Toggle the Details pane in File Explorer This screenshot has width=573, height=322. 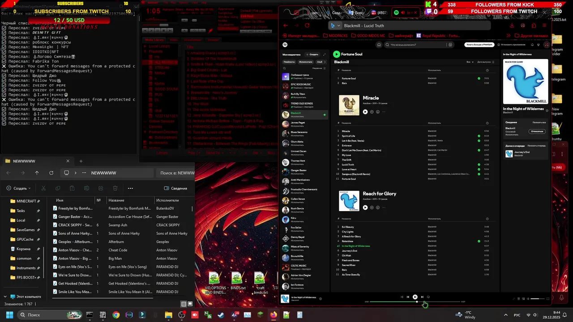point(175,188)
